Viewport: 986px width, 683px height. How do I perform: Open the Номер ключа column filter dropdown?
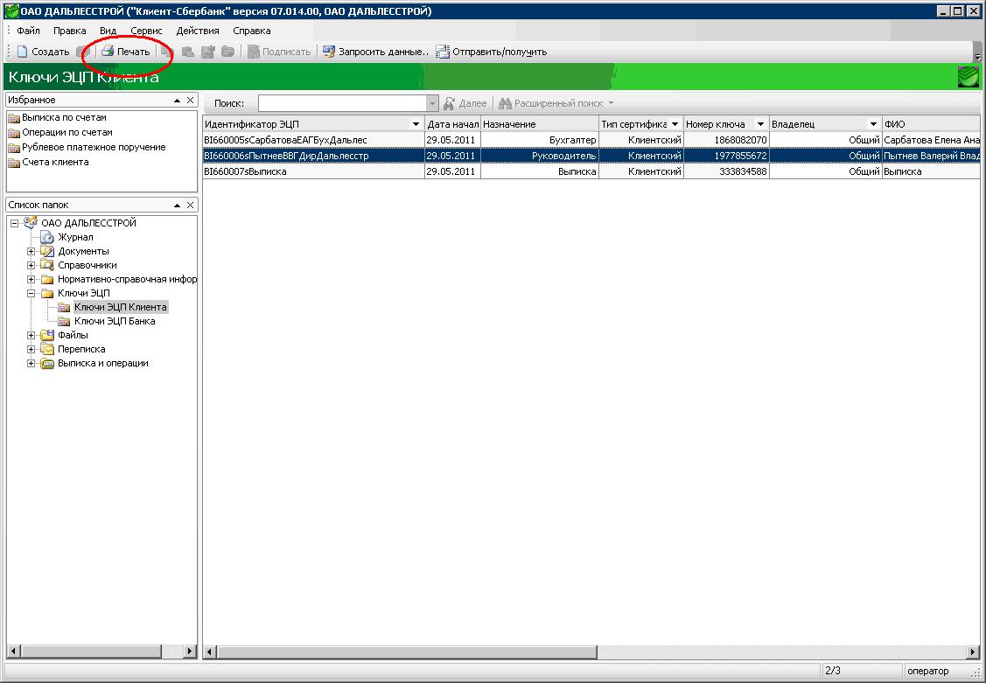coord(760,124)
